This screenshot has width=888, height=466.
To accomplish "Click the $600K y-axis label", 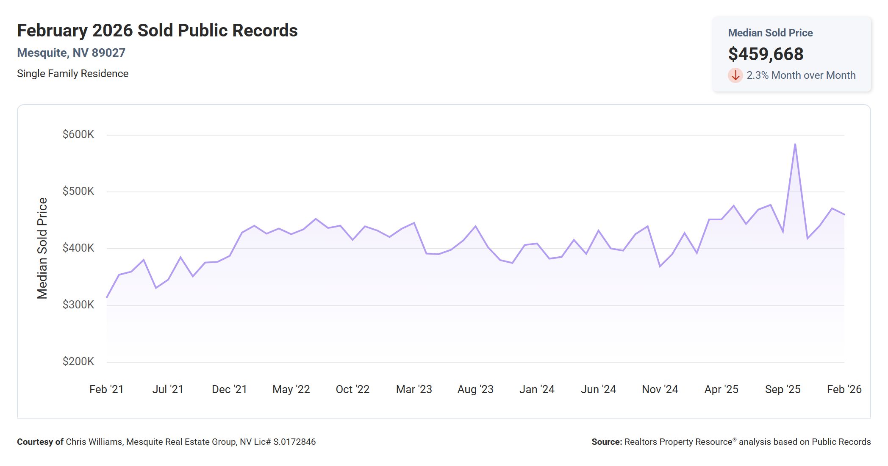I will tap(78, 135).
